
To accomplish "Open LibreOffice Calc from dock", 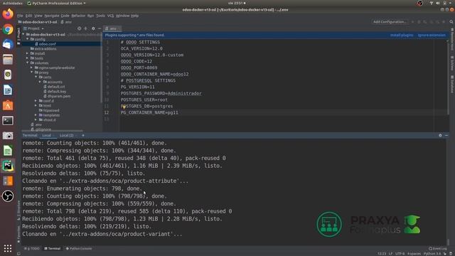I will (8, 151).
